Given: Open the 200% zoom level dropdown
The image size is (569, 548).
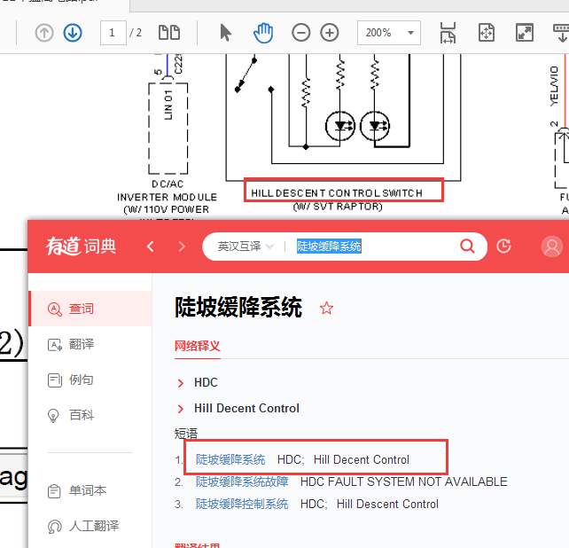Looking at the screenshot, I should tap(389, 33).
